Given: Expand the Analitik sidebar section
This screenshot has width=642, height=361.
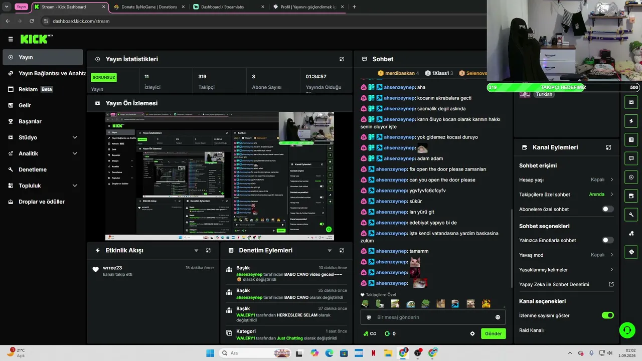Looking at the screenshot, I should 75,153.
